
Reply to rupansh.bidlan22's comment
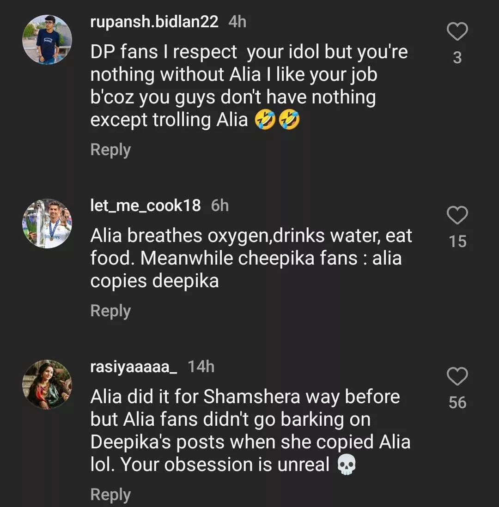(x=110, y=150)
